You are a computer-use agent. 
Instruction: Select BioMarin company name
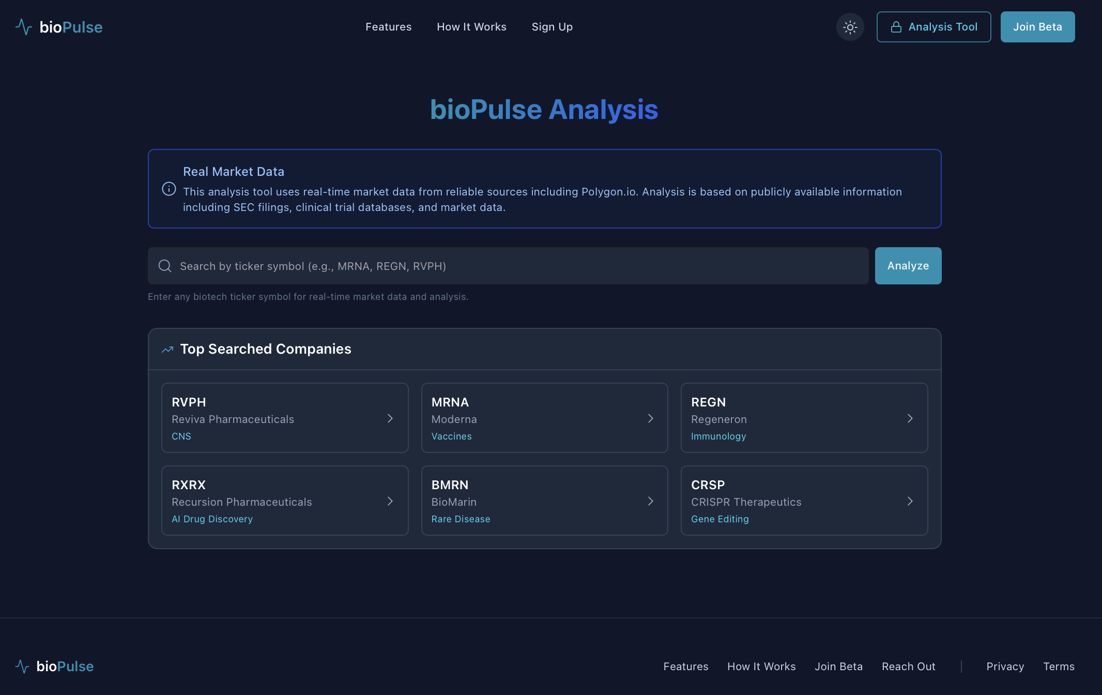tap(454, 502)
